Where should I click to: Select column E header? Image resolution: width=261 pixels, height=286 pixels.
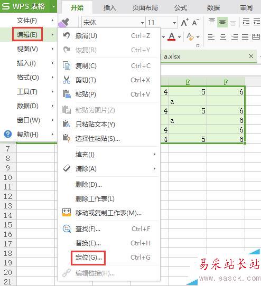(x=188, y=82)
